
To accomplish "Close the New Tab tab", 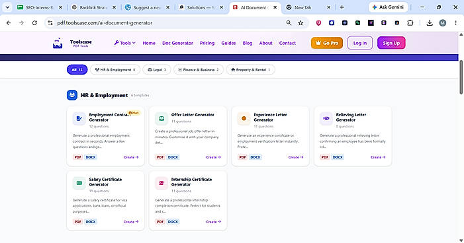I will (328, 7).
